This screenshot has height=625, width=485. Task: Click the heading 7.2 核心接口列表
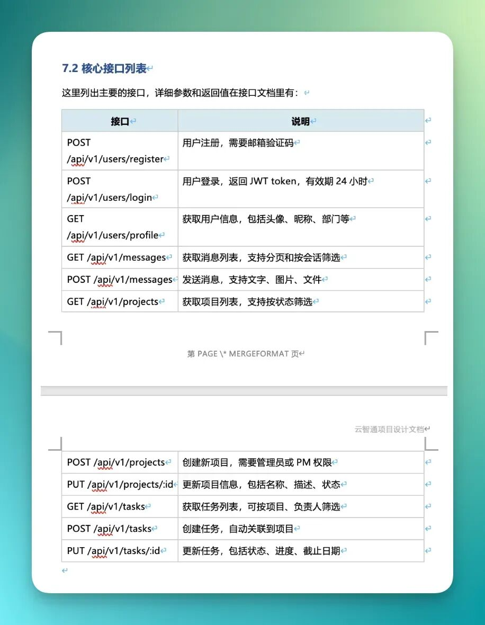click(x=104, y=68)
